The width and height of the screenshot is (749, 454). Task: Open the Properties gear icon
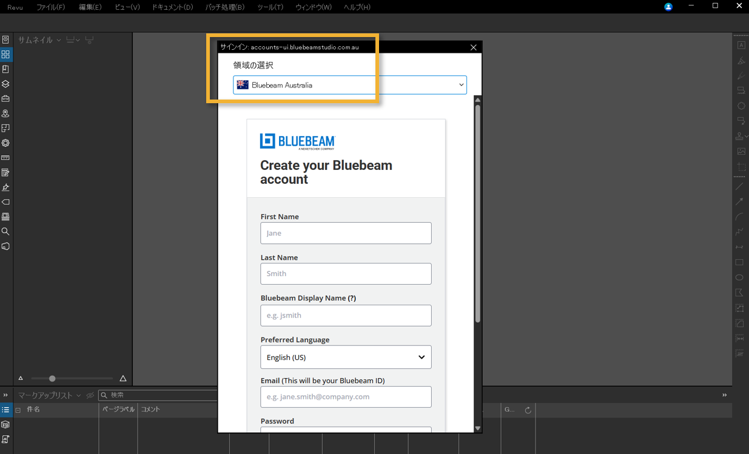coord(5,143)
